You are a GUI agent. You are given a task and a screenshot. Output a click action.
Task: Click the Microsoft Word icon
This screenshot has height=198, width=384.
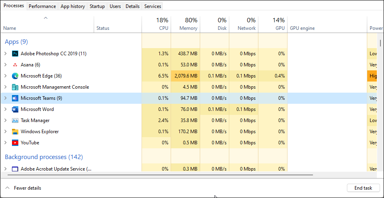[x=15, y=109]
